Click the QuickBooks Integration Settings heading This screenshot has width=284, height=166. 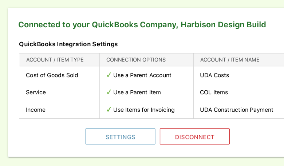[x=68, y=44]
